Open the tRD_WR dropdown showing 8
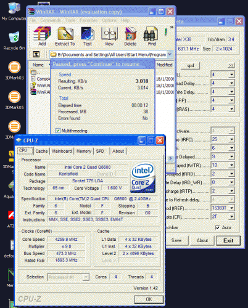 231,182
